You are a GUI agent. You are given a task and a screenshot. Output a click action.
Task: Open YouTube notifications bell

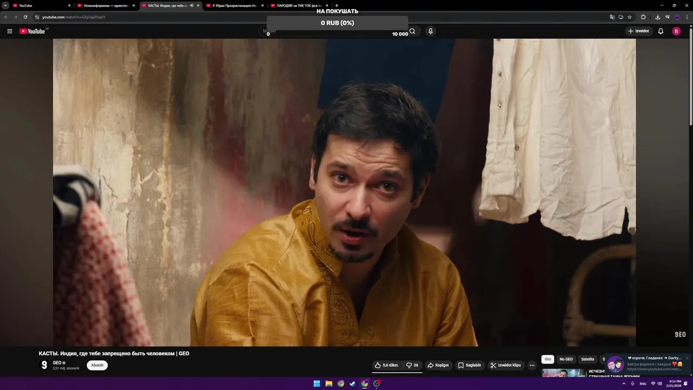click(x=661, y=31)
